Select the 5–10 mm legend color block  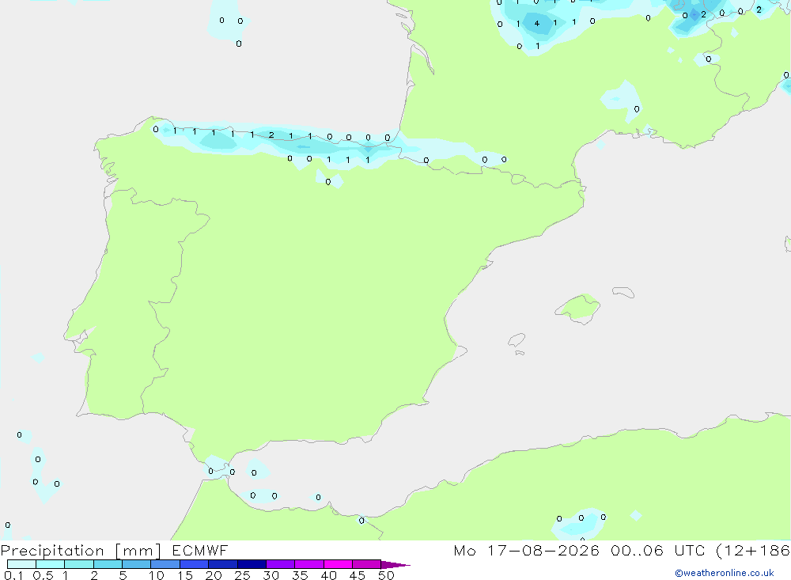(136, 564)
